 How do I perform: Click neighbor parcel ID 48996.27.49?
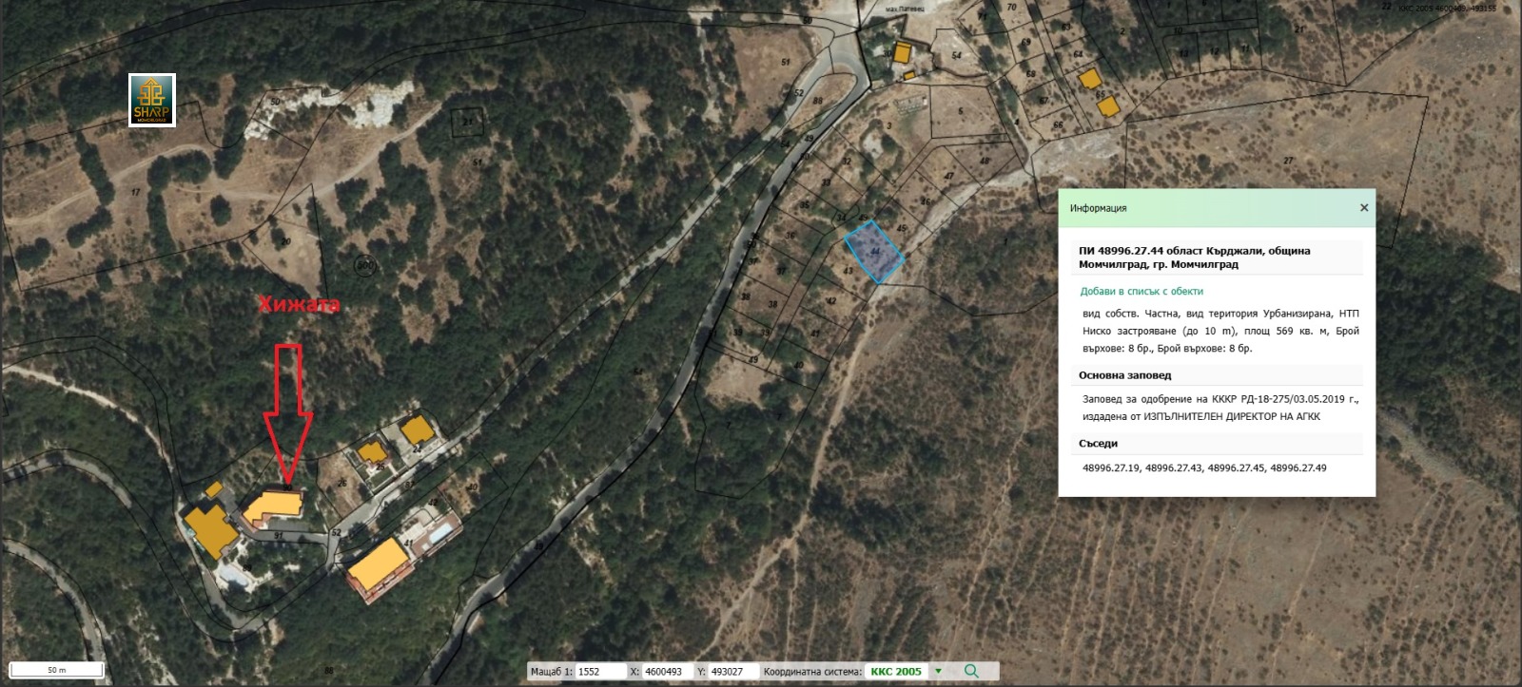[x=1298, y=468]
